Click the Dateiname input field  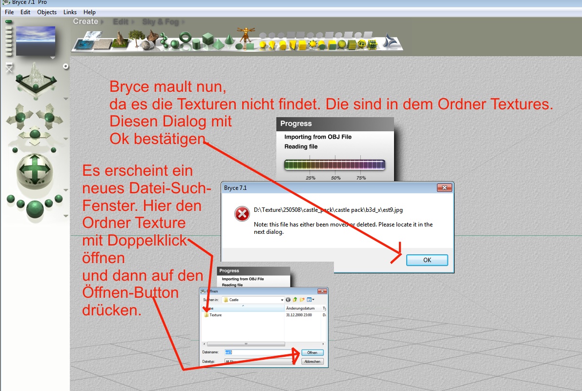[260, 352]
